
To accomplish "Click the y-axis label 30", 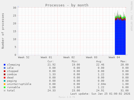I will pyautogui.click(x=15, y=8).
